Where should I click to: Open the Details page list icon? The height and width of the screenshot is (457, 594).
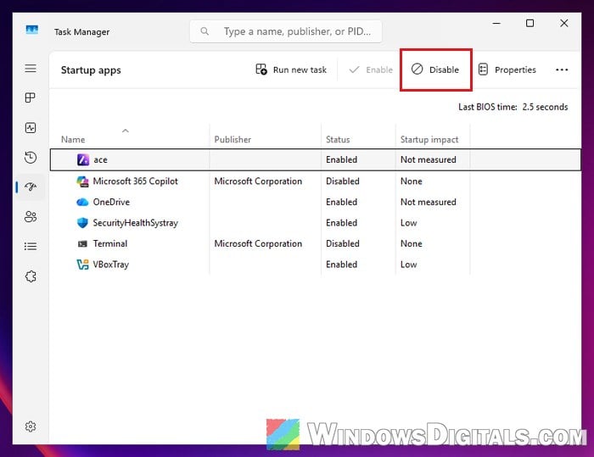pos(31,247)
